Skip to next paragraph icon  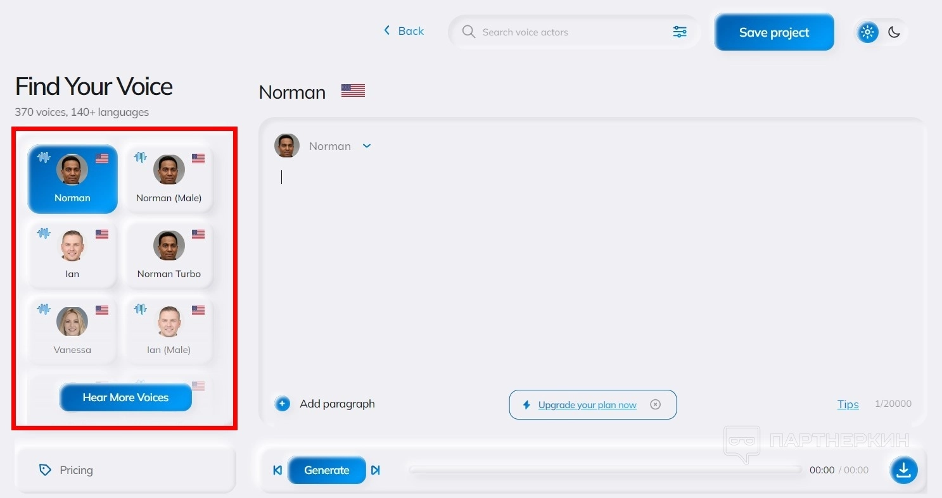click(x=376, y=470)
